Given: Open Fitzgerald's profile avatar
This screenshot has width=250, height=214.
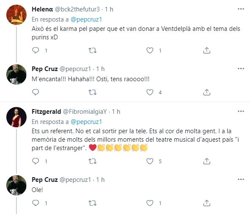Looking at the screenshot, I should [x=16, y=117].
